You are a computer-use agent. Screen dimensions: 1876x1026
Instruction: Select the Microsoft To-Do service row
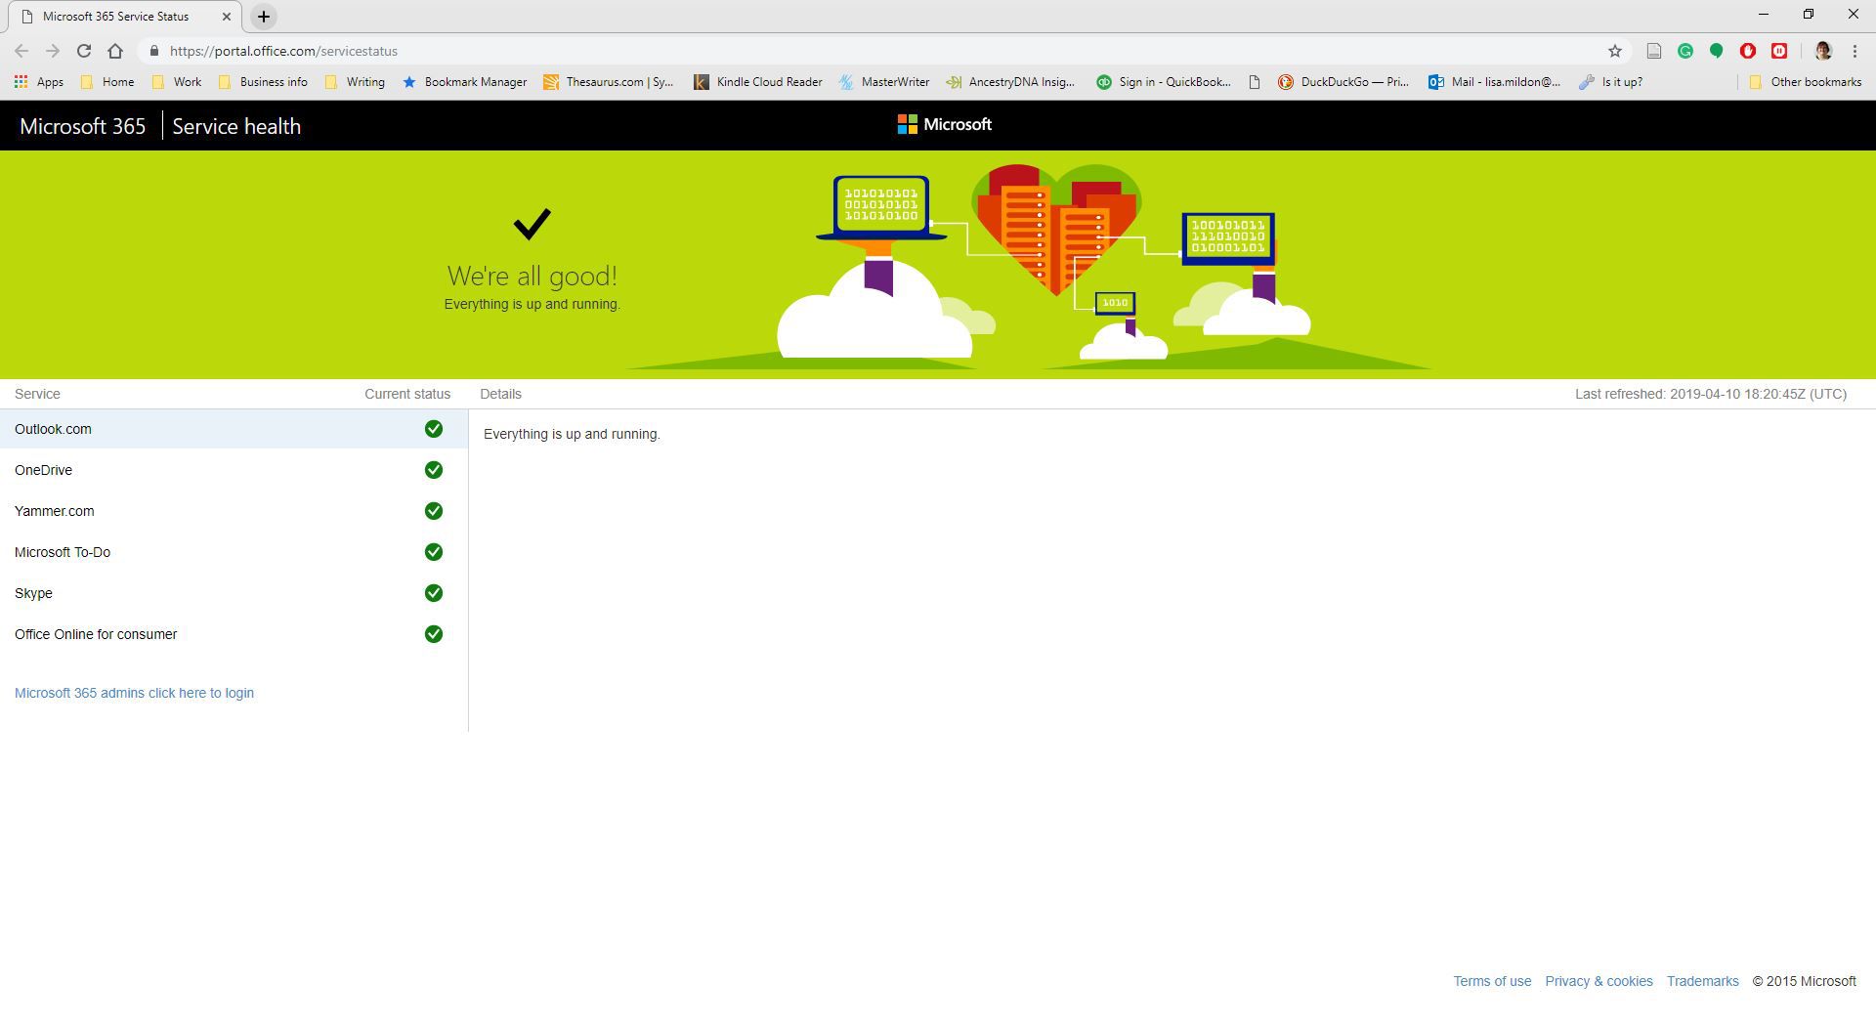coord(234,552)
